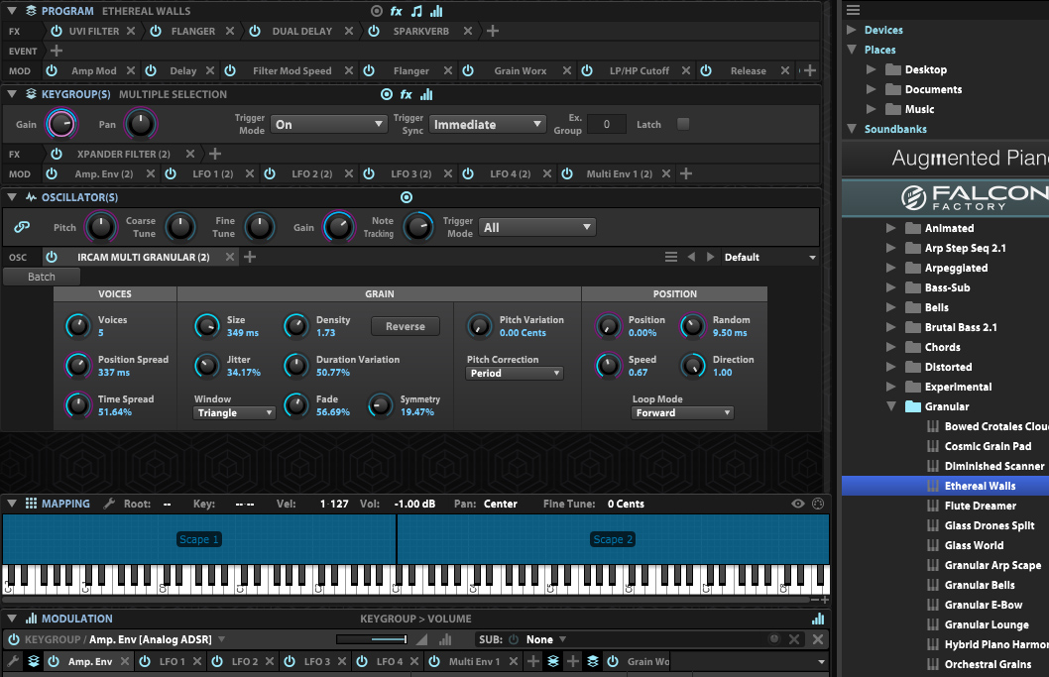Click the grid icon beside MAPPING title
The width and height of the screenshot is (1049, 677).
(x=31, y=504)
